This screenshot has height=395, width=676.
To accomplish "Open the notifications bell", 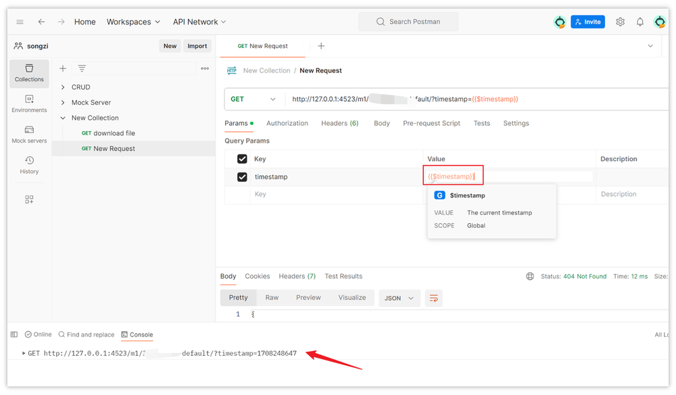I will (639, 22).
